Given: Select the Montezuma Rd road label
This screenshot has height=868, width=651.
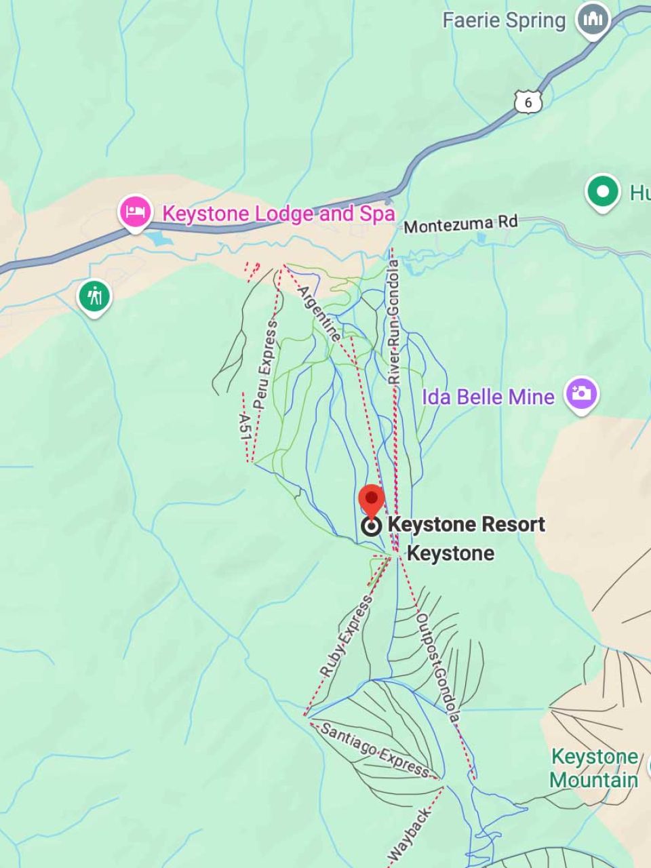Looking at the screenshot, I should [460, 224].
